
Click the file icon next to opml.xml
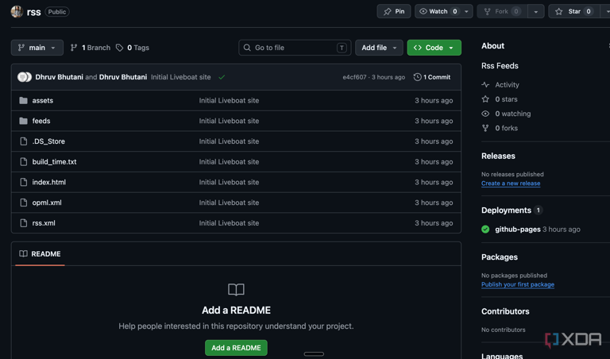pos(23,203)
